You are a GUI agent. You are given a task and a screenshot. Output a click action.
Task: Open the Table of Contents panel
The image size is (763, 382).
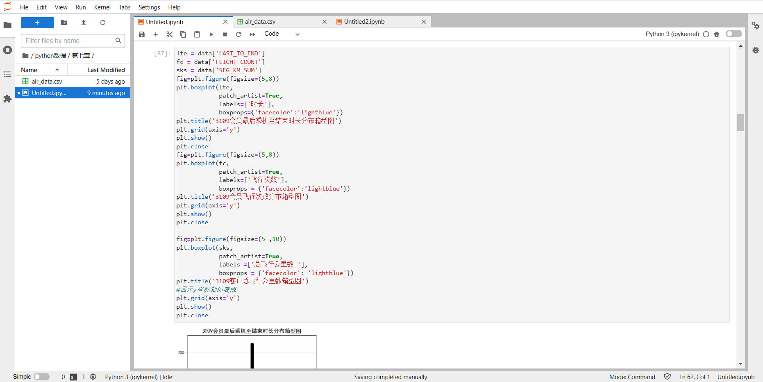pyautogui.click(x=7, y=74)
